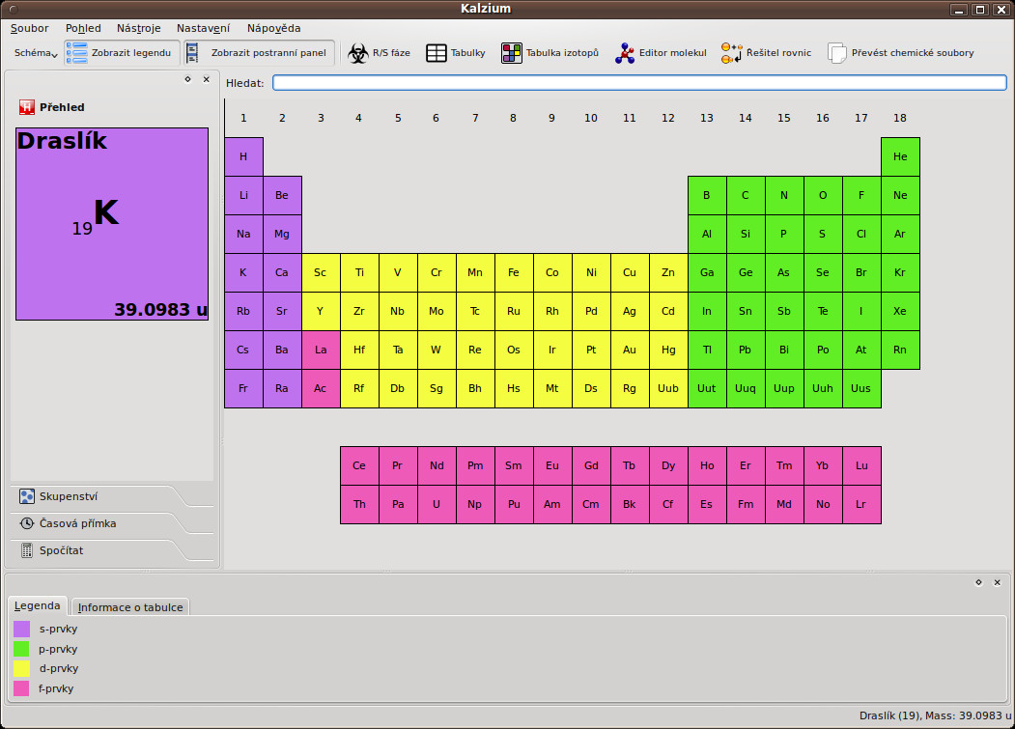Open the Nastavení menu

coord(203,28)
